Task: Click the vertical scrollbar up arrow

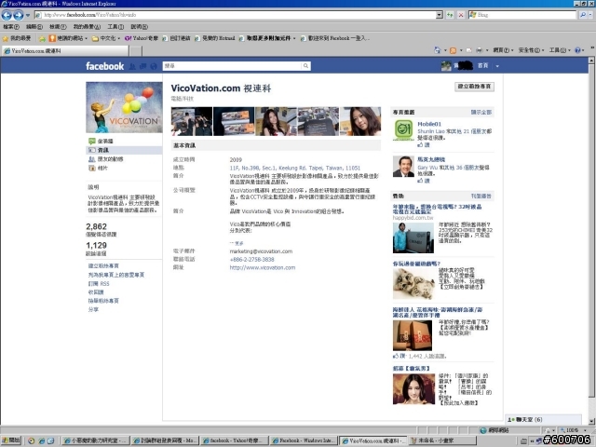Action: 591,60
